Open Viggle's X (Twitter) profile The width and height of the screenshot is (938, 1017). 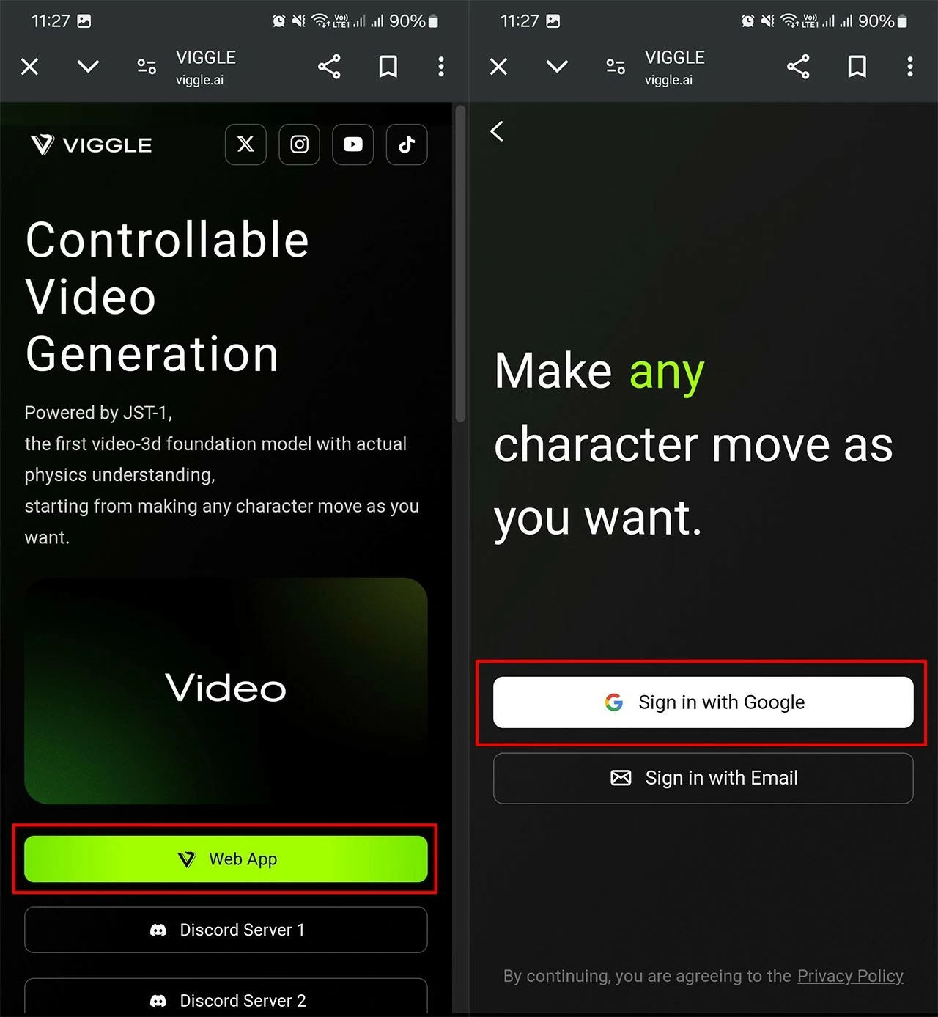coord(245,144)
